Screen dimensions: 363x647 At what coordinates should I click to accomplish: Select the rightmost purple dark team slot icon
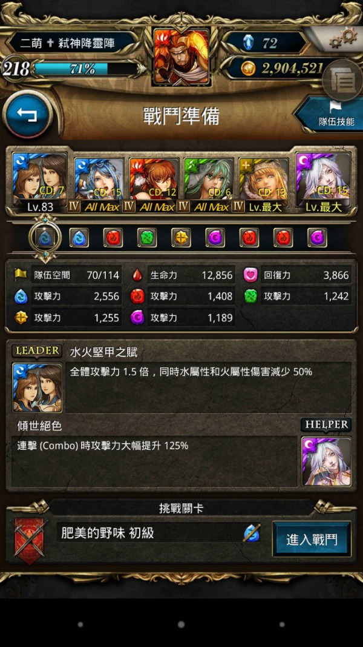pos(317,238)
